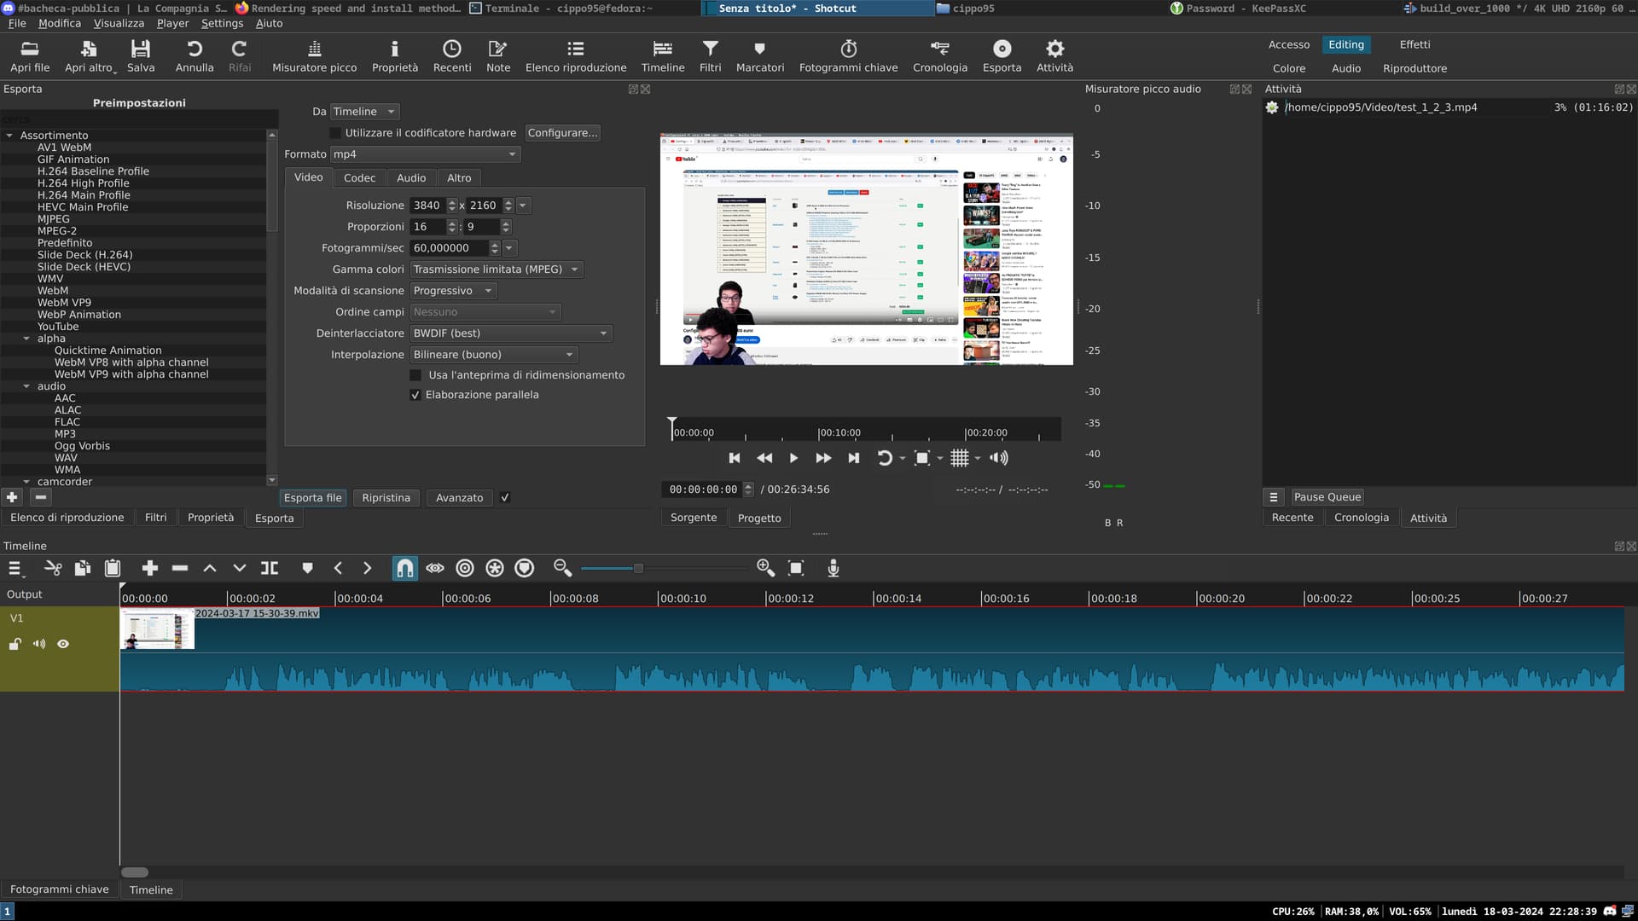This screenshot has width=1638, height=921.
Task: Collapse the alpha presets group
Action: [26, 338]
